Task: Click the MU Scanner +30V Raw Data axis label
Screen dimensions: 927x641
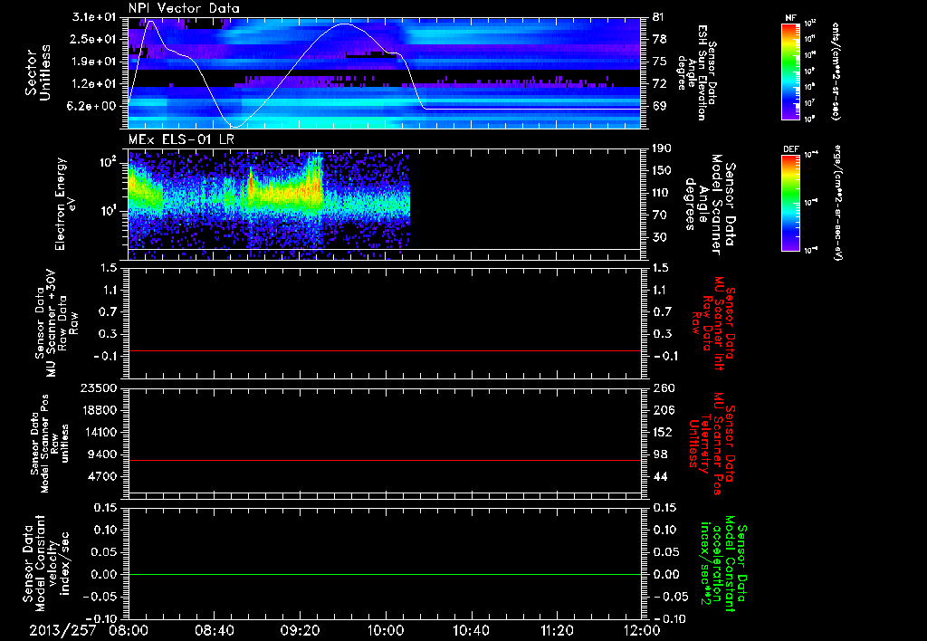Action: [57, 323]
